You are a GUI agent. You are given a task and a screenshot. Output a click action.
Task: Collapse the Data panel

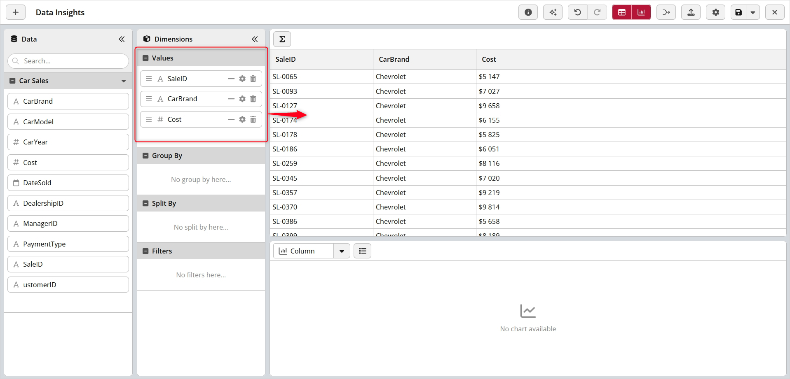click(122, 39)
